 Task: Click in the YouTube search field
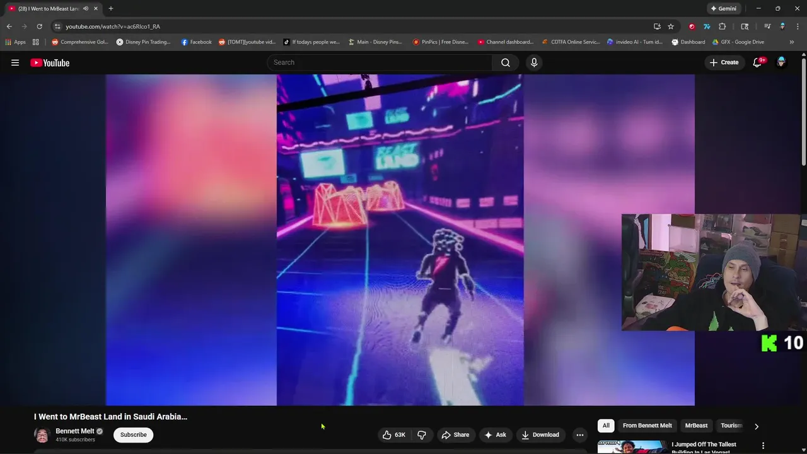[380, 62]
